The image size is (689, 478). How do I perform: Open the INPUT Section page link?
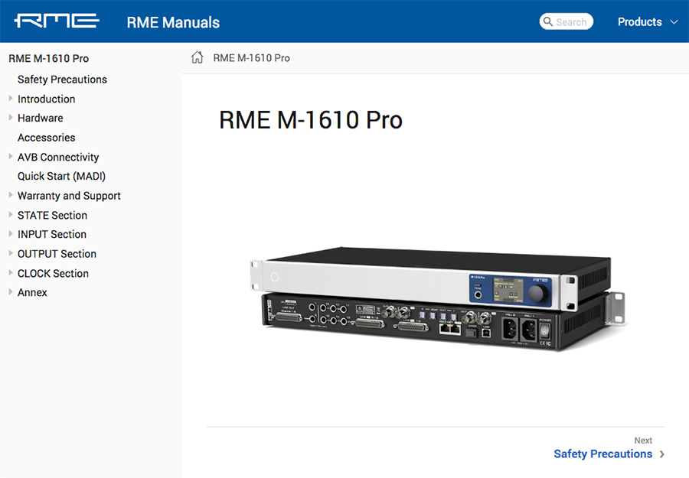tap(52, 234)
